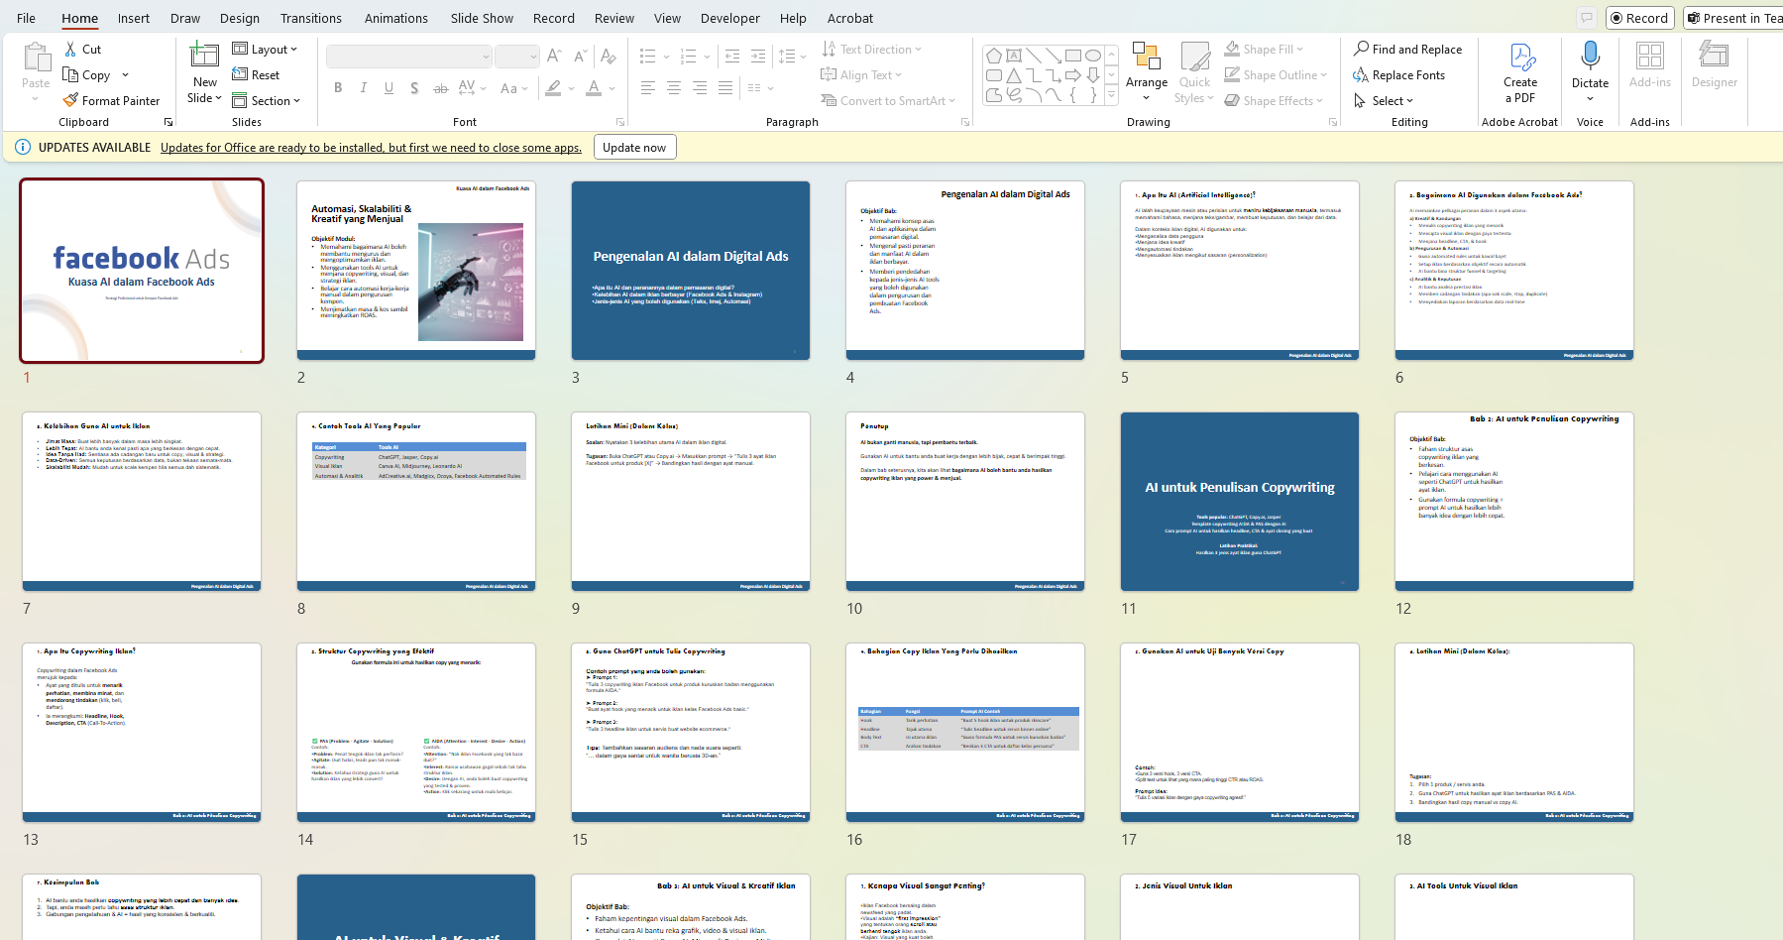This screenshot has height=940, width=1783.
Task: Switch to the Acrobat tab
Action: (x=850, y=18)
